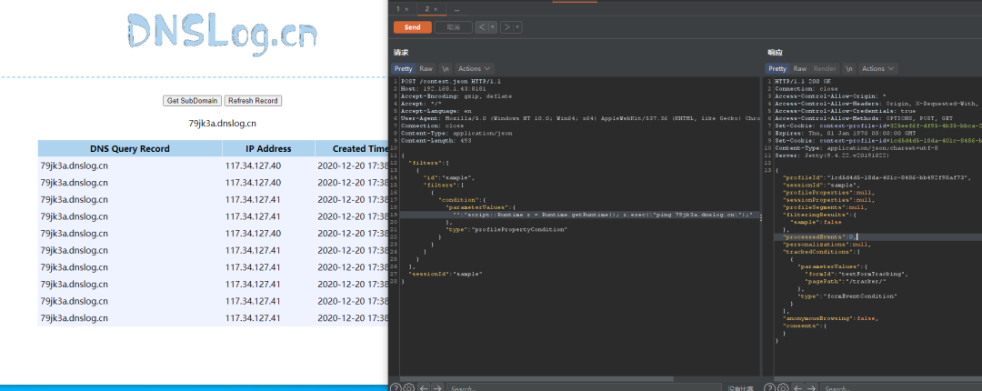Open response search settings gear icon
Image resolution: width=982 pixels, height=391 pixels.
pyautogui.click(x=783, y=387)
